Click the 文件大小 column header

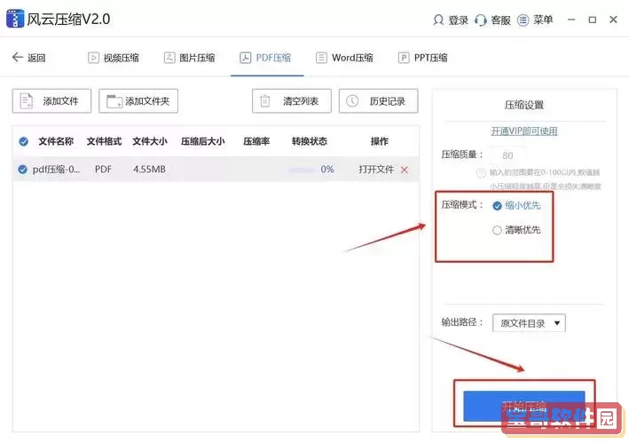tap(150, 141)
